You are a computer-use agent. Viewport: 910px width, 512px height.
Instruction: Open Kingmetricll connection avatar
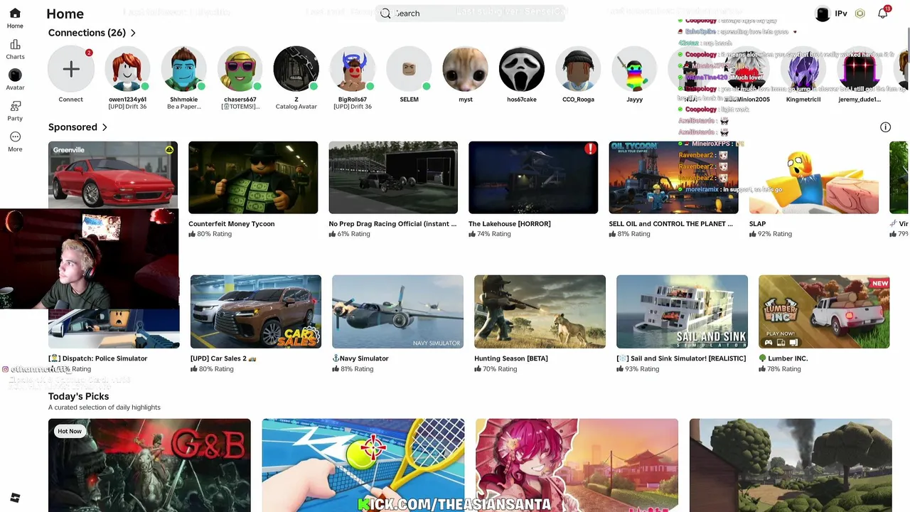[803, 69]
